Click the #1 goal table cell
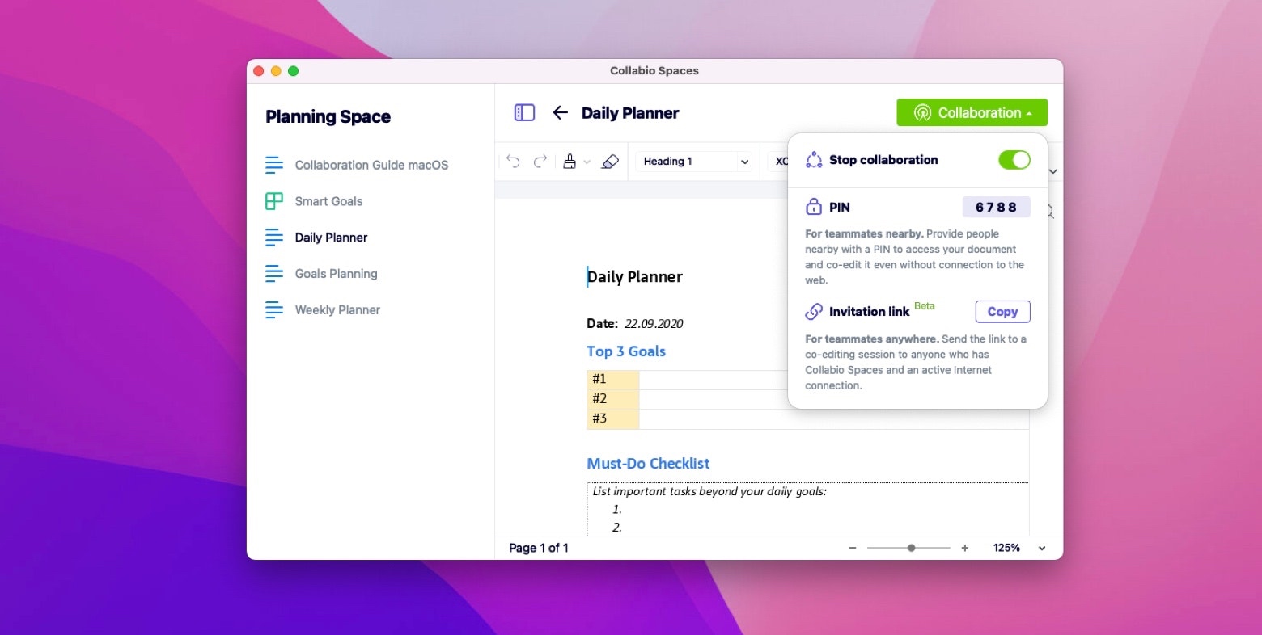This screenshot has height=635, width=1262. pyautogui.click(x=612, y=379)
